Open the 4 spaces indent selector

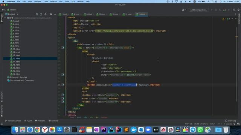228,124
